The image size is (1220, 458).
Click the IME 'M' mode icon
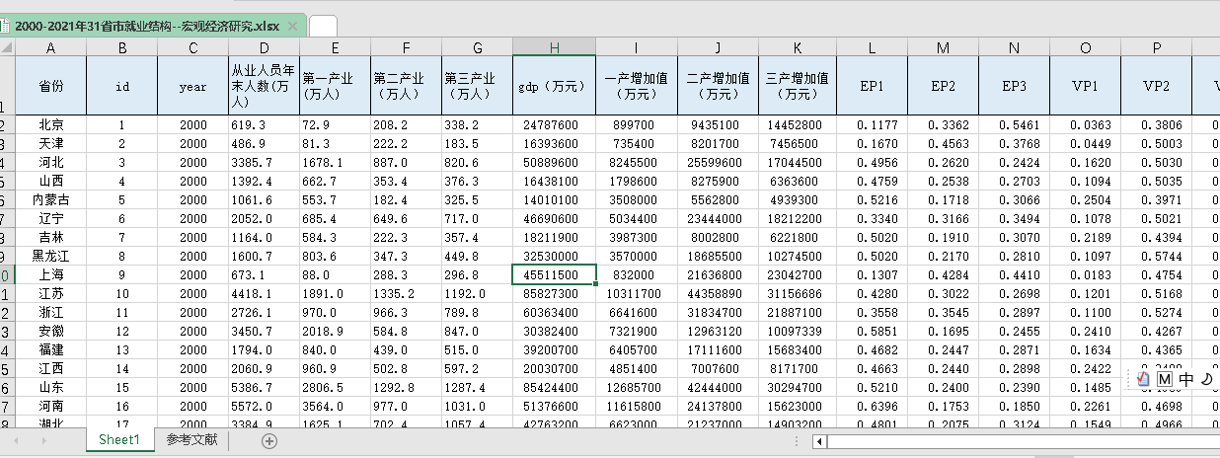tap(1164, 379)
